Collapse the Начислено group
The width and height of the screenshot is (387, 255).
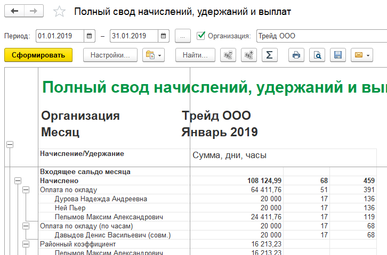click(x=18, y=181)
